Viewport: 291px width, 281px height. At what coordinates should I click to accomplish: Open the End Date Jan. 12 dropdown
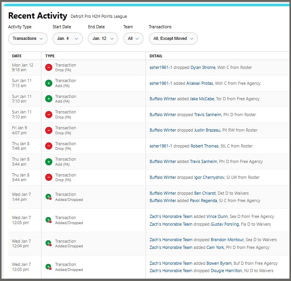point(103,38)
